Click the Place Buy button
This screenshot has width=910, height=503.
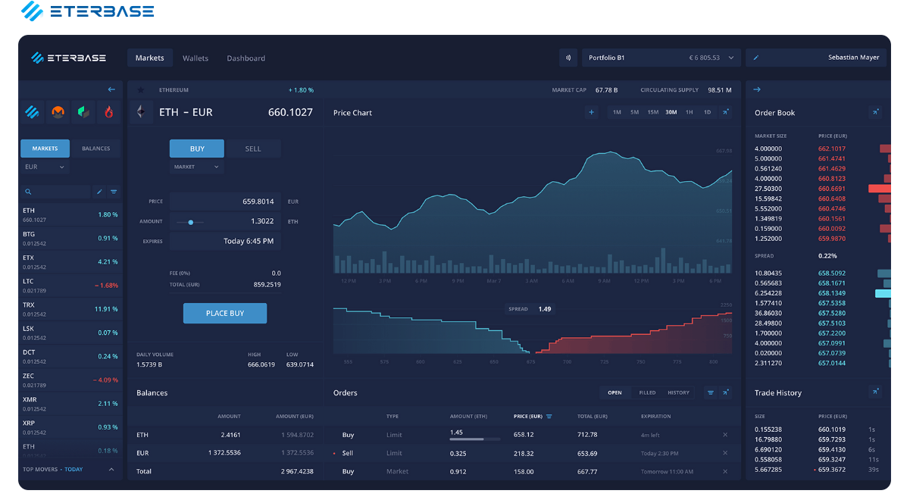pos(225,313)
